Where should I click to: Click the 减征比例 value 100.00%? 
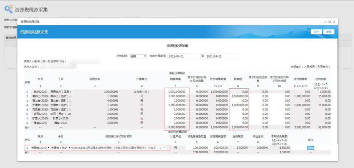pyautogui.click(x=263, y=148)
